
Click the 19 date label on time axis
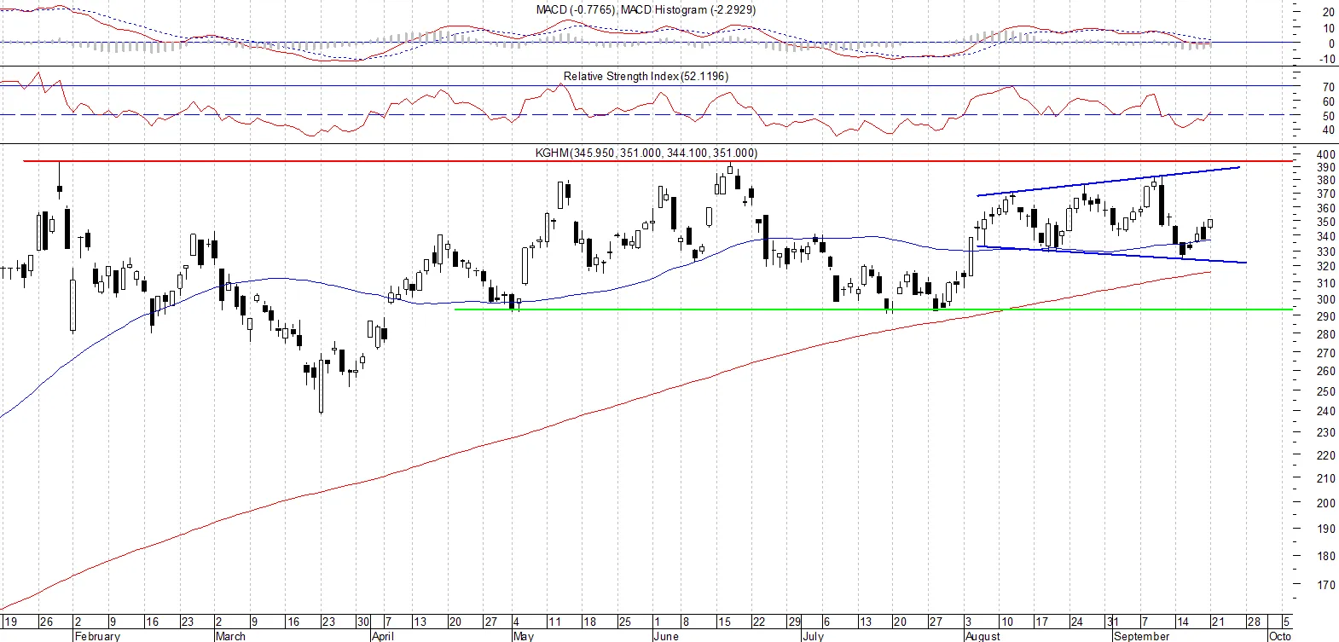tap(11, 622)
